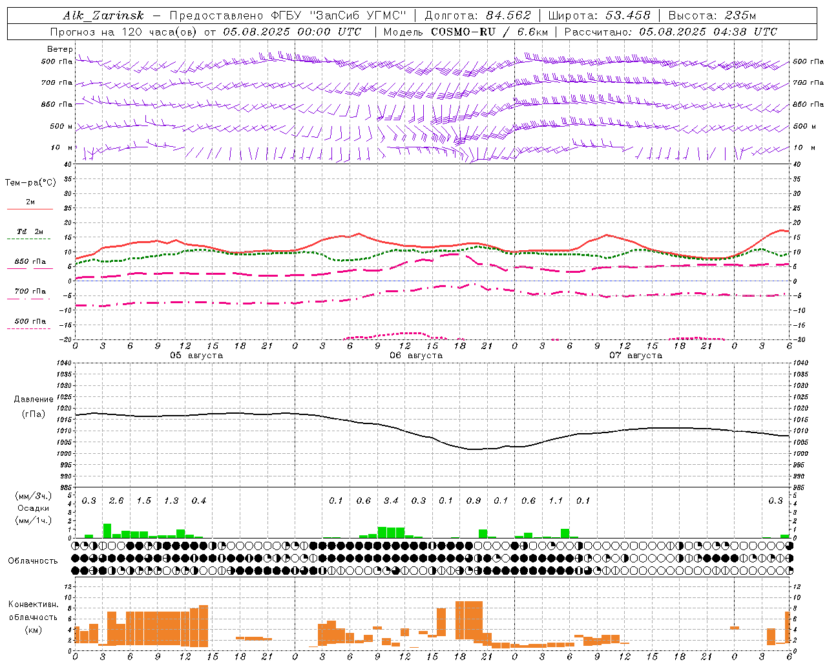The image size is (827, 662).
Task: Click the 3-hour precipitation value 1.5
Action: [143, 500]
